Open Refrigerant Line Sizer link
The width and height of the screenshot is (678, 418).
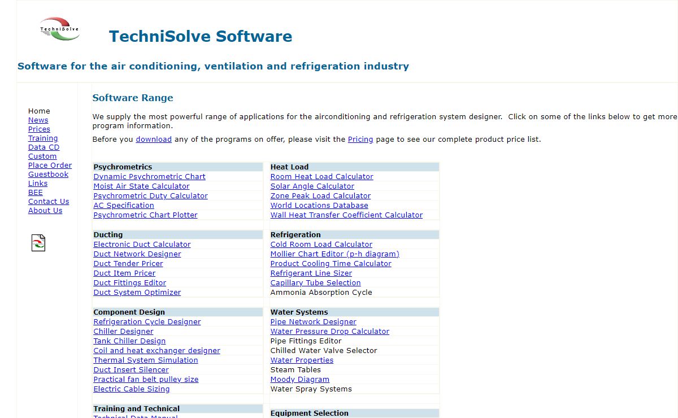311,273
